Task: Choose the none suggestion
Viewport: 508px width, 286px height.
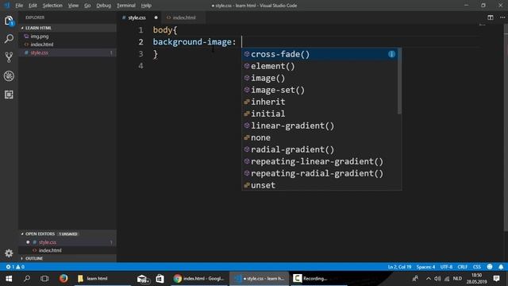Action: 319,137
